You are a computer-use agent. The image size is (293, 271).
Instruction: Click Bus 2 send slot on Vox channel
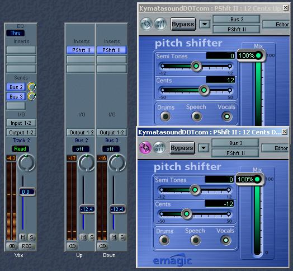click(x=16, y=87)
